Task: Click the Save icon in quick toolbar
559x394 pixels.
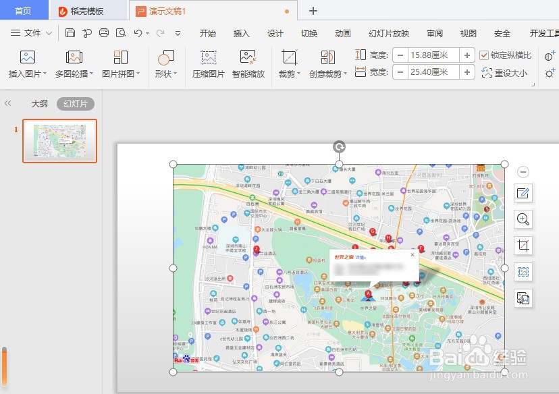Action: pos(70,33)
